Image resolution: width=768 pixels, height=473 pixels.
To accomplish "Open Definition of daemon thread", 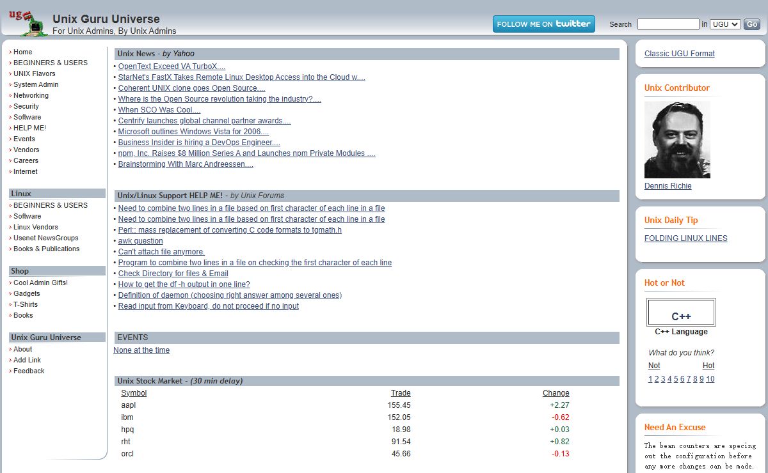I will [230, 295].
